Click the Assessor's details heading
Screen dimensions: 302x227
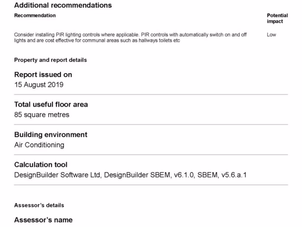(39, 205)
